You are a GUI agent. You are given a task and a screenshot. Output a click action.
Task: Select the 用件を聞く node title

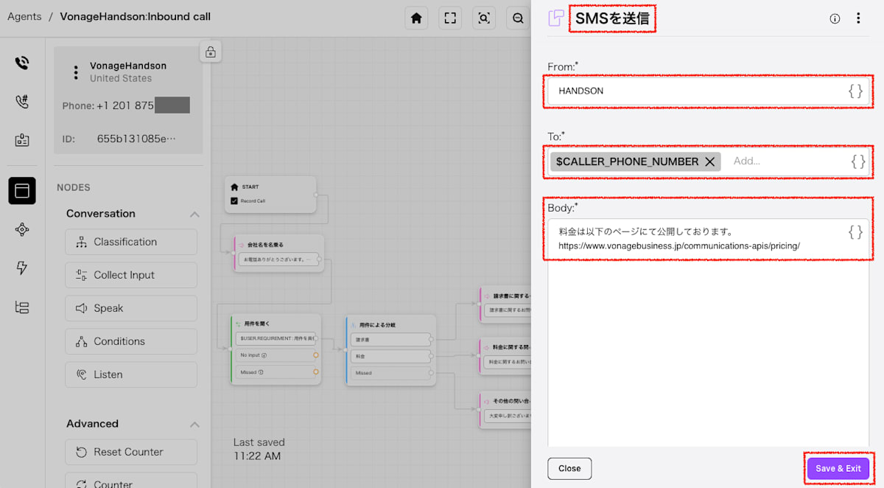click(x=257, y=324)
